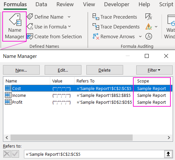Switch to the Formulas tab
Screen dimensions: 175x160
[15, 5]
